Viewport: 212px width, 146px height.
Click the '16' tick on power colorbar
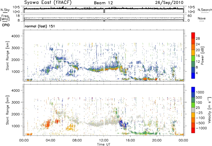pos(198,56)
